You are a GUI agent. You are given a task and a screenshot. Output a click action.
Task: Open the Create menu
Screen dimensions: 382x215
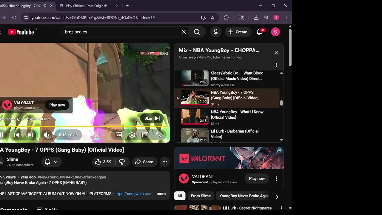tap(238, 32)
